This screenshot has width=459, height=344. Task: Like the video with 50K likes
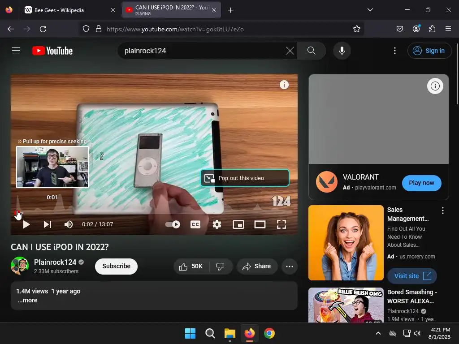pos(191,266)
